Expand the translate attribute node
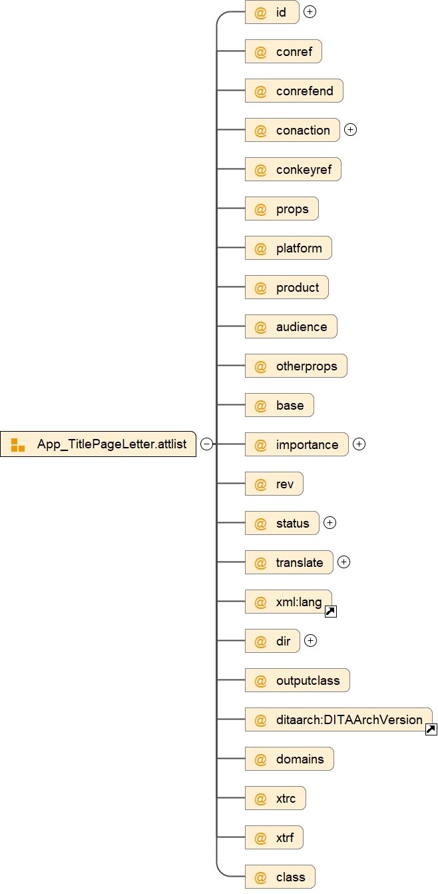Viewport: 438px width, 894px height. click(344, 562)
